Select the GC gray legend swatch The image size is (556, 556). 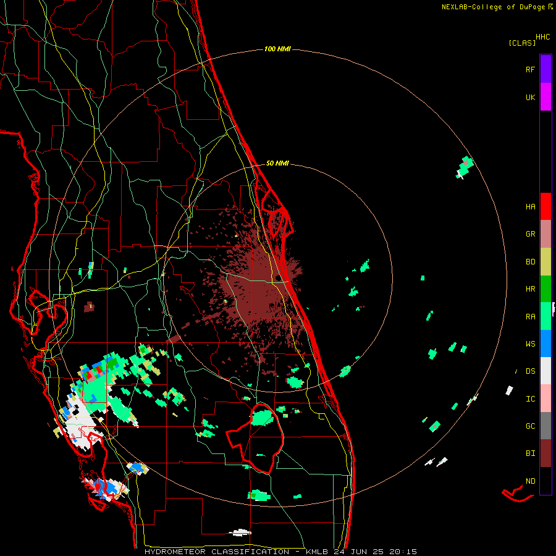click(545, 426)
